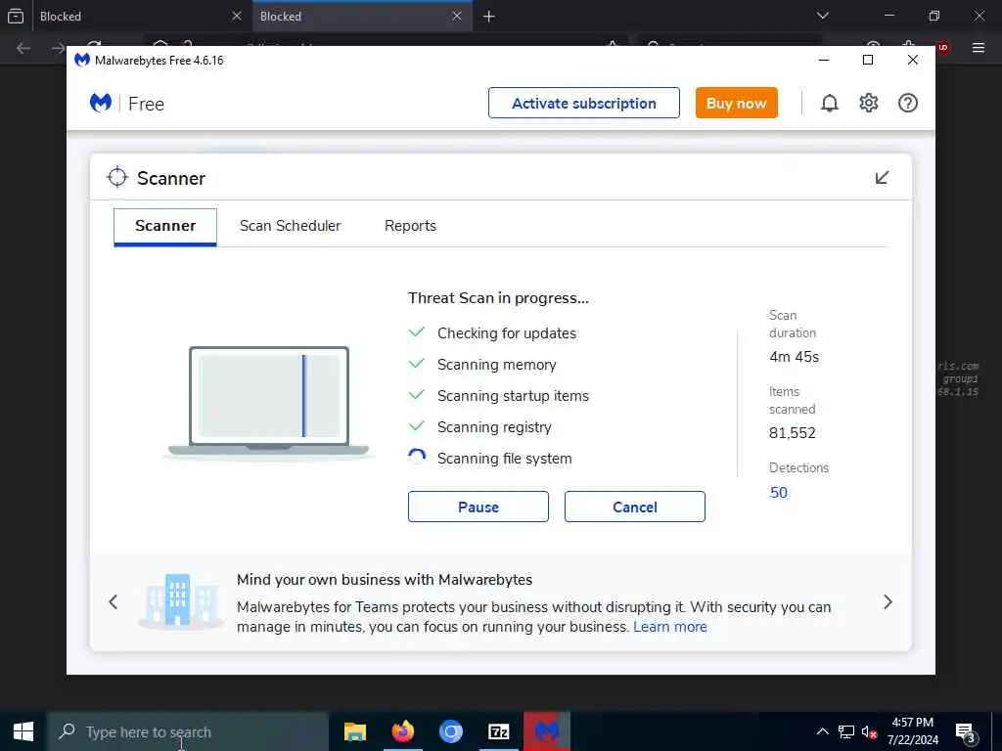Viewport: 1002px width, 751px height.
Task: View the 50 detections count
Action: pyautogui.click(x=778, y=493)
